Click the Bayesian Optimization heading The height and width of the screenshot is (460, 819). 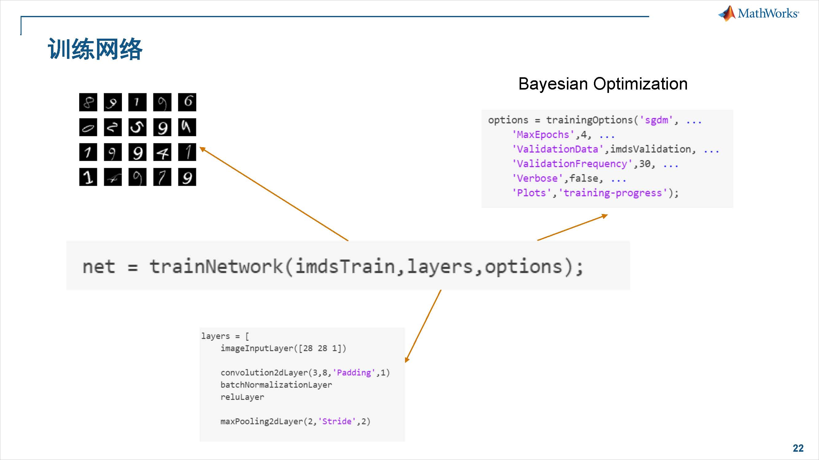pyautogui.click(x=603, y=84)
